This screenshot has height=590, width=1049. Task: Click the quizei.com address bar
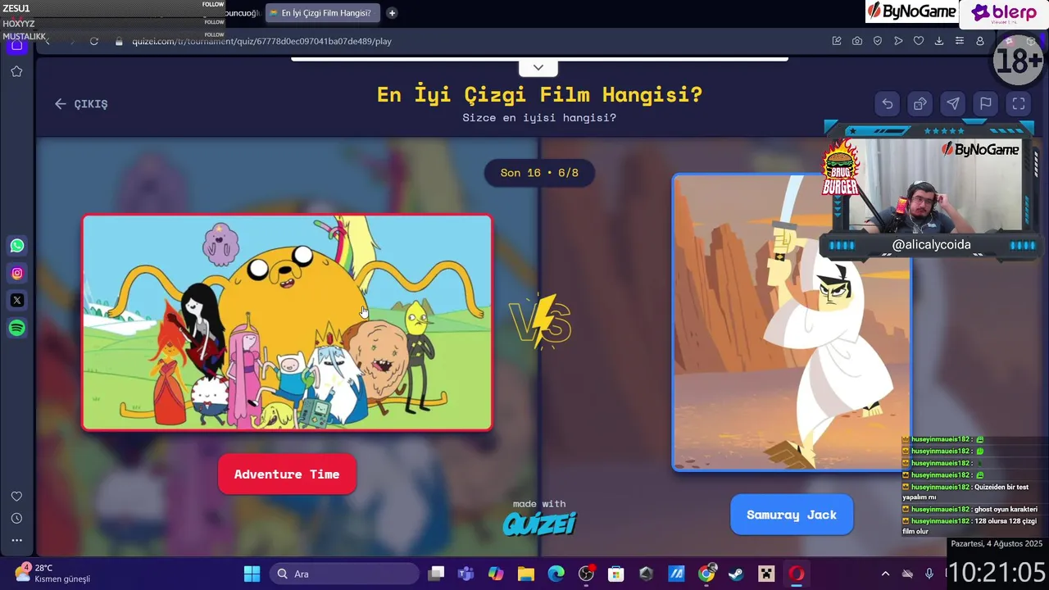click(x=262, y=41)
